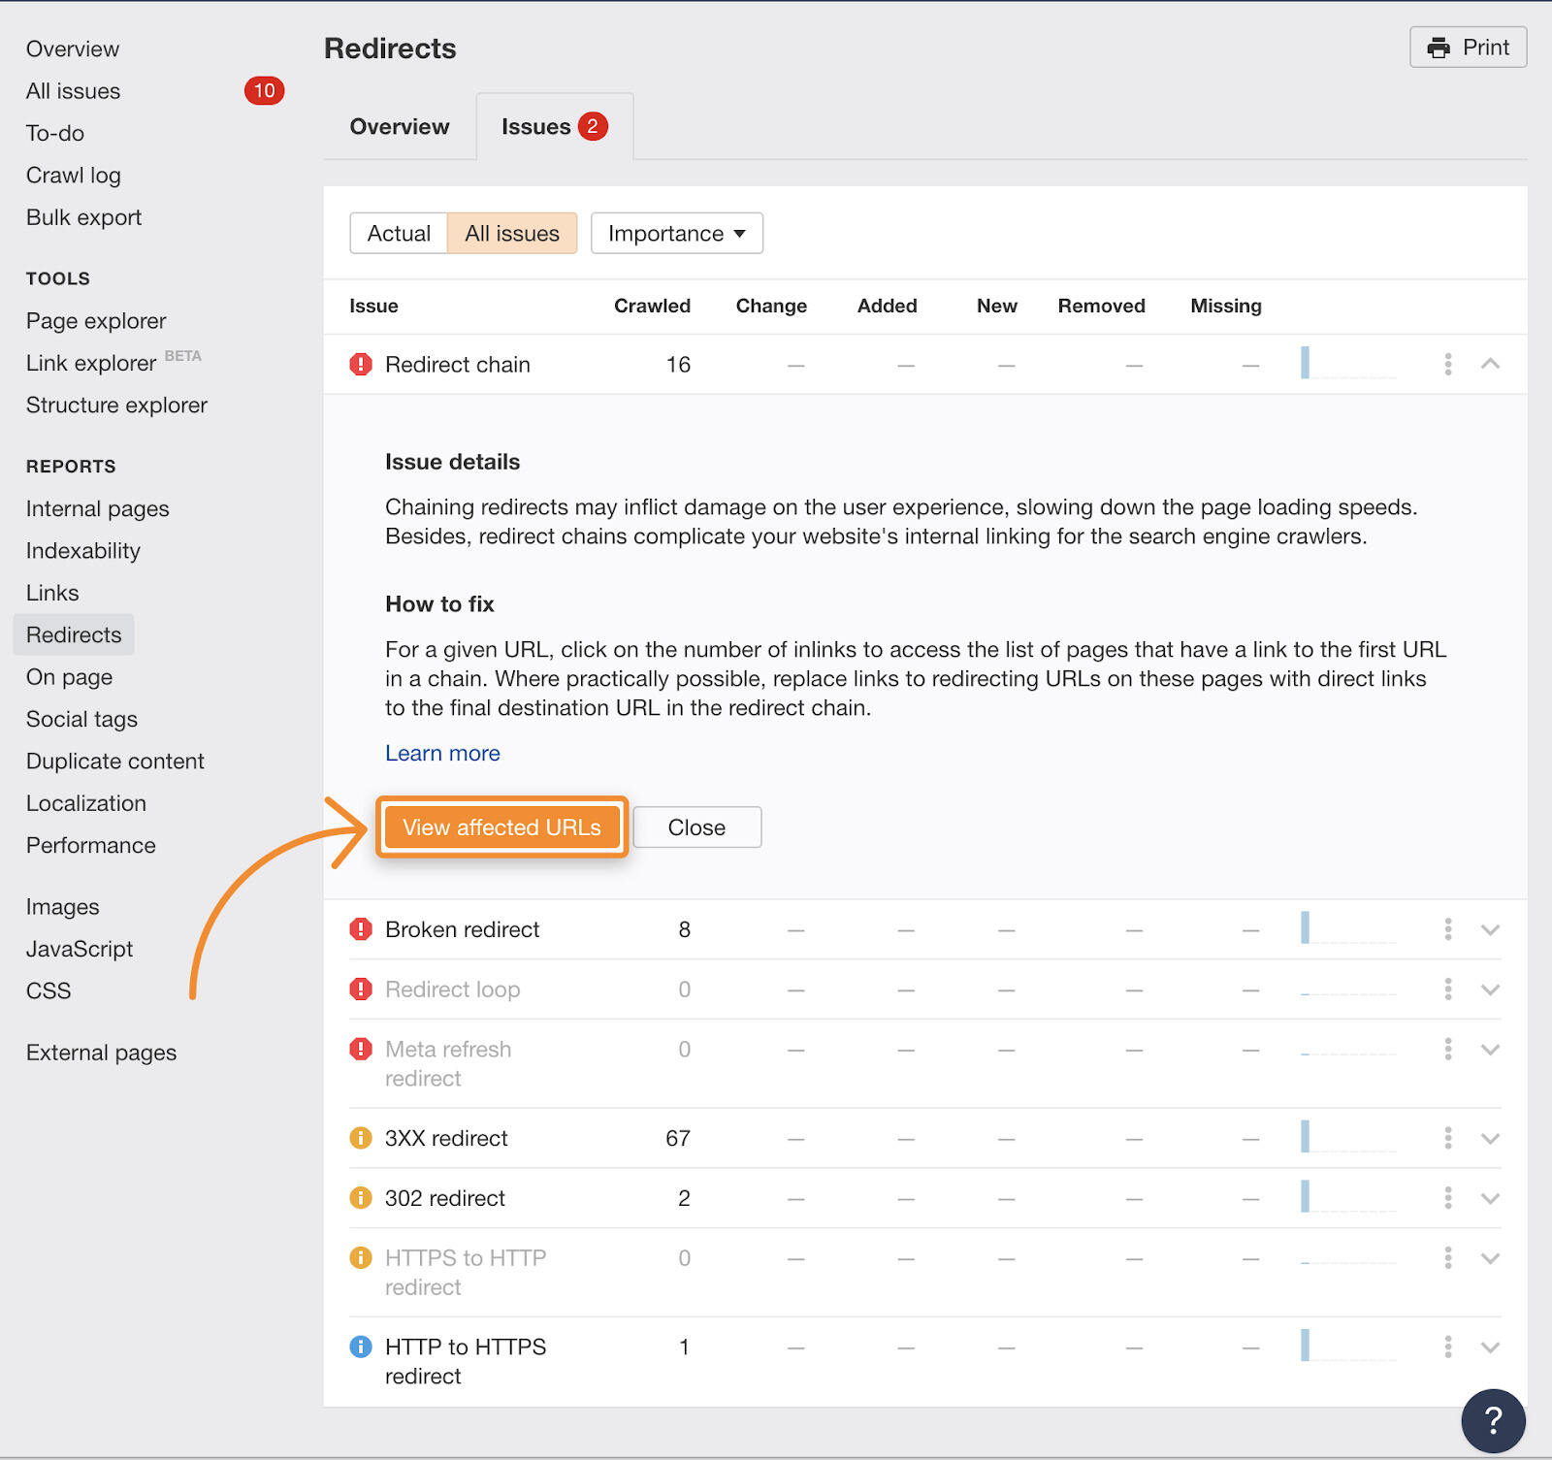
Task: Print the Redirects report
Action: click(x=1468, y=48)
